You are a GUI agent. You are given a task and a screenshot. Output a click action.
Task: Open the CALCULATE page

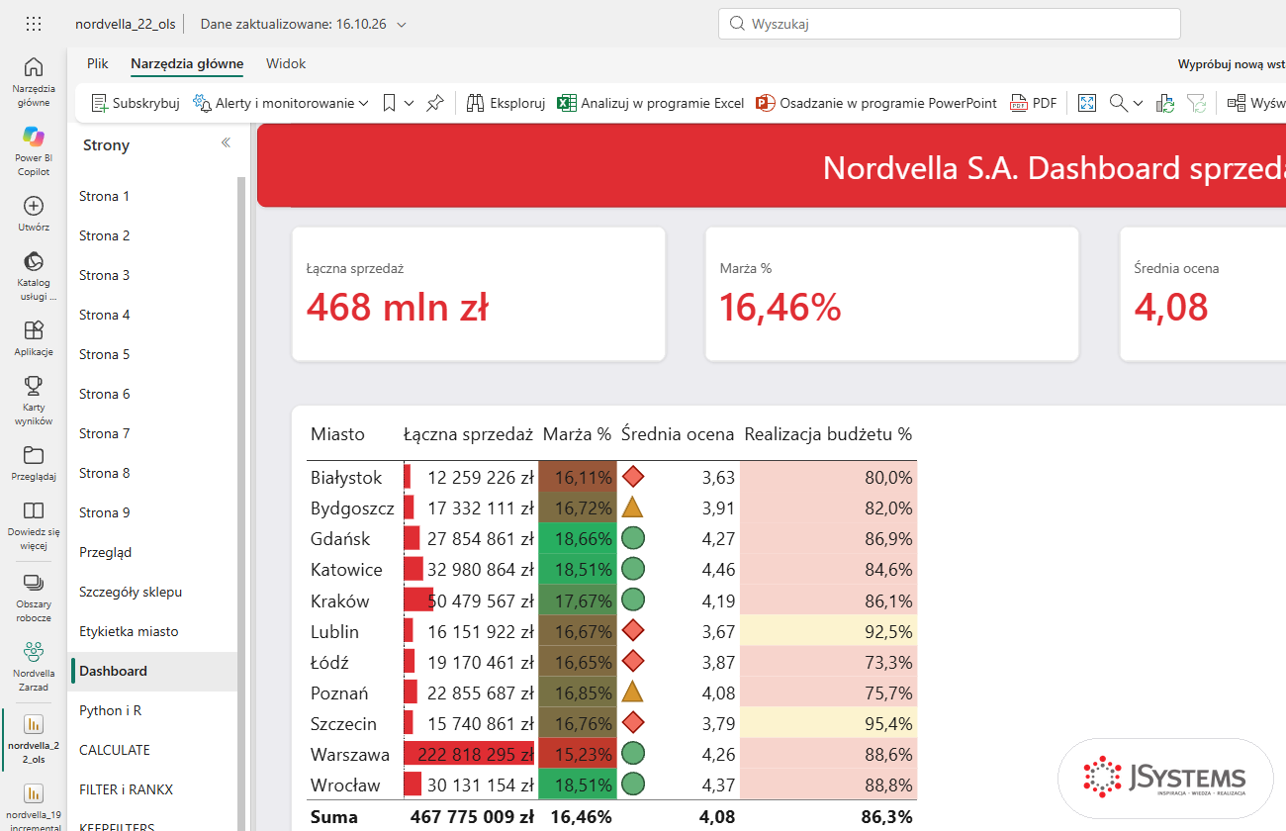(153, 750)
